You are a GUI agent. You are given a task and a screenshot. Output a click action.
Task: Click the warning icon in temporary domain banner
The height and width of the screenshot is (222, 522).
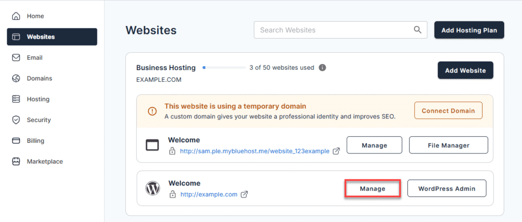pos(152,111)
